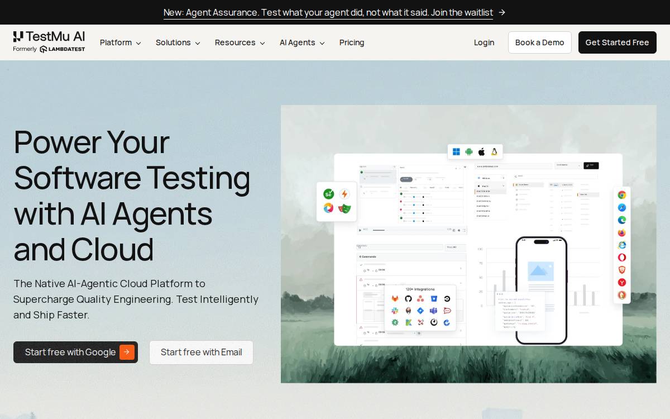
Task: Click the Safari compass icon
Action: pos(621,207)
